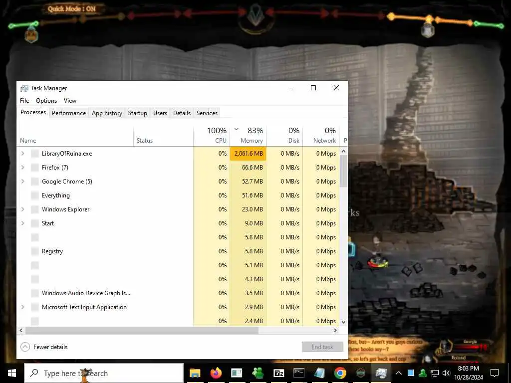Sort by the Disk column header
This screenshot has width=511, height=383.
pos(285,136)
